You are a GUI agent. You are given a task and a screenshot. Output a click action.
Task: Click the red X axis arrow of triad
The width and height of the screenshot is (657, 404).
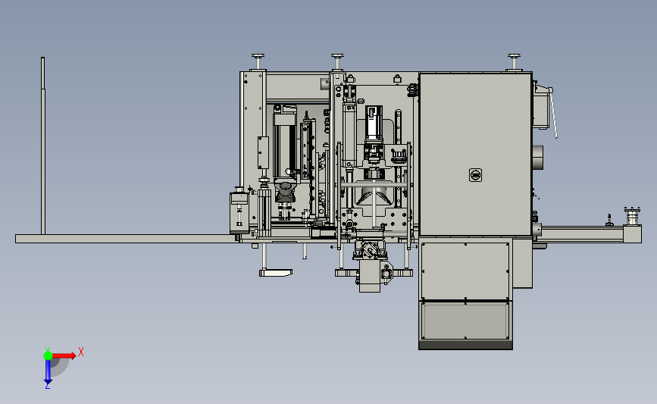64,355
